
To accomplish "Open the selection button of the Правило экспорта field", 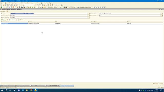I will click(x=88, y=18).
